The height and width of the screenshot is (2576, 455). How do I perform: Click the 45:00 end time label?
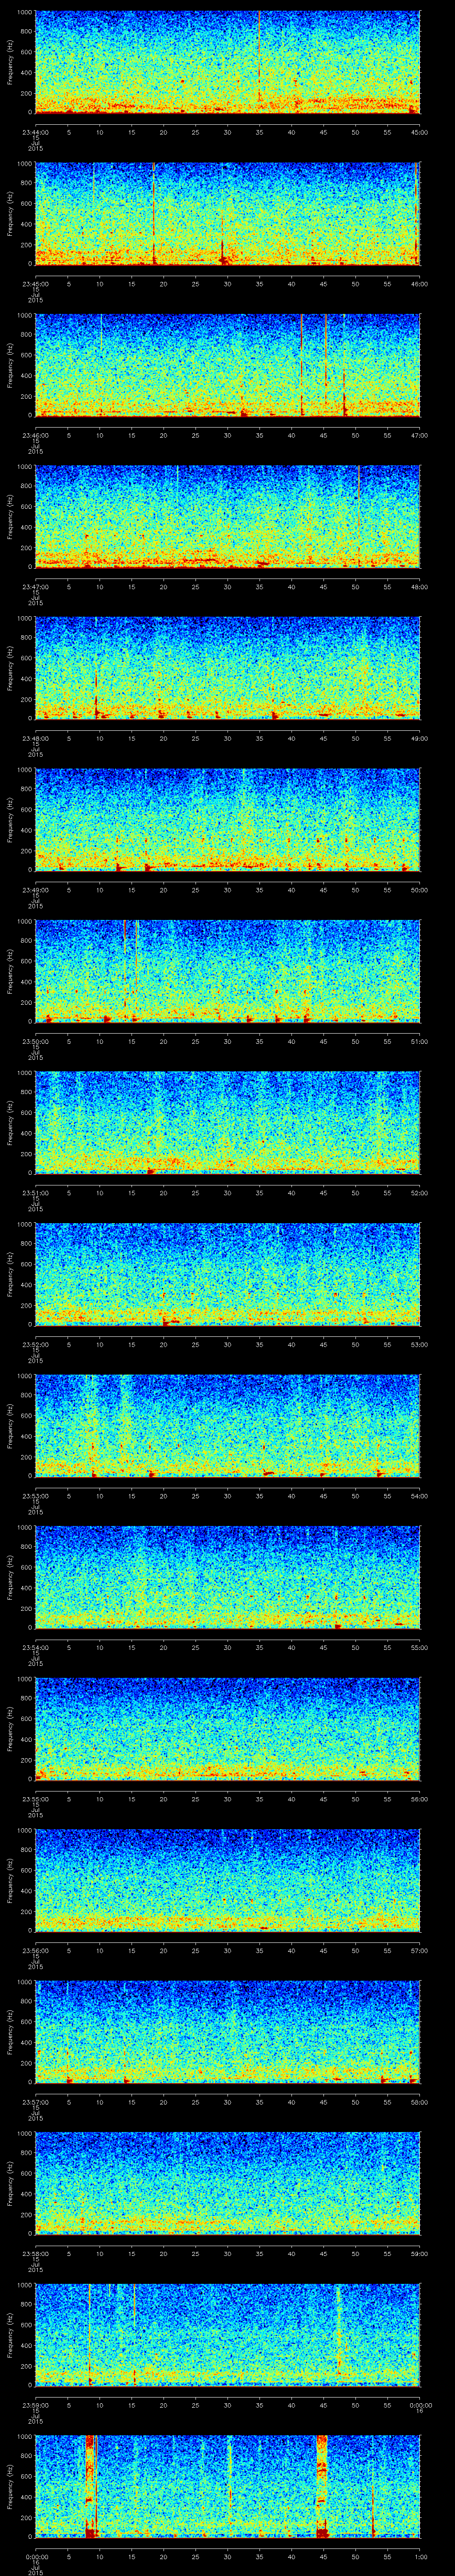point(420,132)
